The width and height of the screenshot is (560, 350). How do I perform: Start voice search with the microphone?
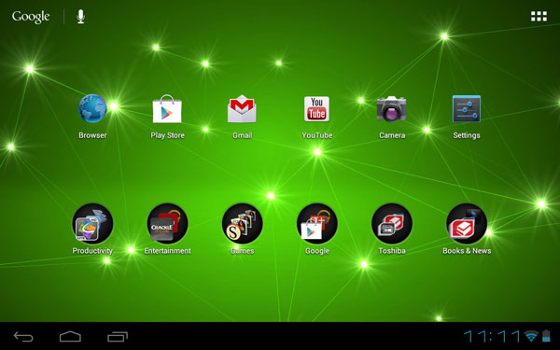(81, 17)
